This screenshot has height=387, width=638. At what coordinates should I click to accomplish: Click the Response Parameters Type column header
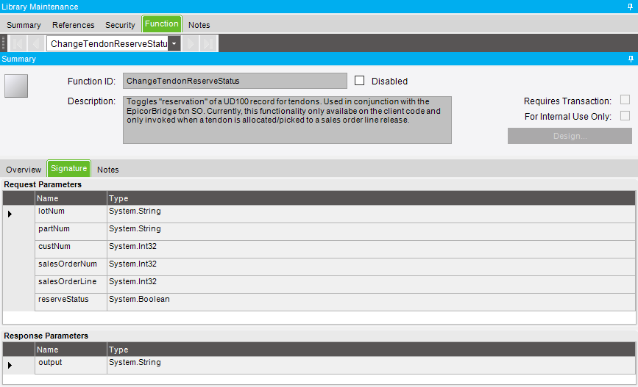(371, 350)
